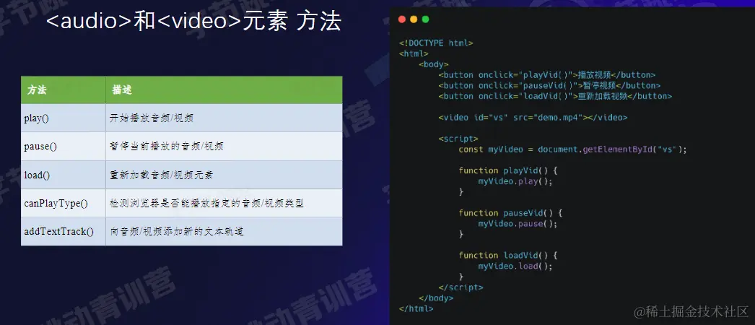Click the red dot on code window
Viewport: 755px width, 325px height.
[402, 19]
